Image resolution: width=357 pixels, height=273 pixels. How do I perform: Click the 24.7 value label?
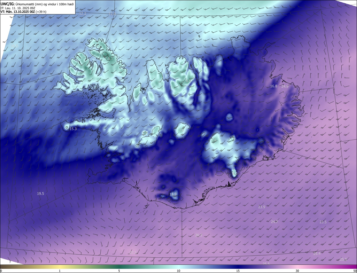(x=274, y=222)
